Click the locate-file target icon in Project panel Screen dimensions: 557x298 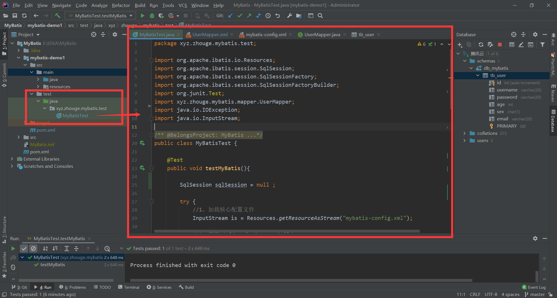[x=93, y=34]
